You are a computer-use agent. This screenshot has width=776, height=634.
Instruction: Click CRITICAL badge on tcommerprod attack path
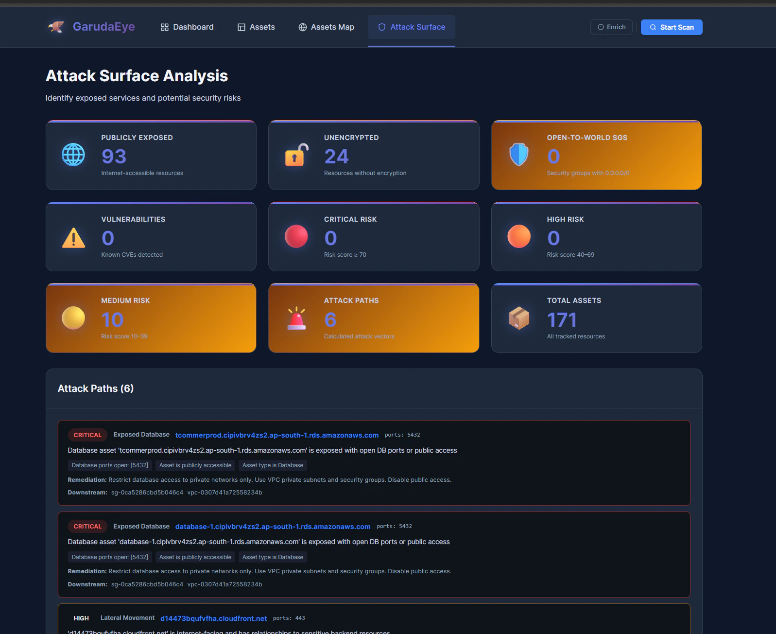[x=87, y=435]
